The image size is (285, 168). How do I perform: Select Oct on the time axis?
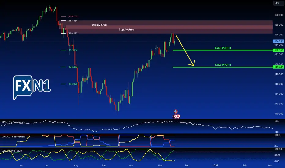[131, 165]
